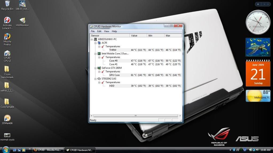Open the Help menu

[x=114, y=31]
